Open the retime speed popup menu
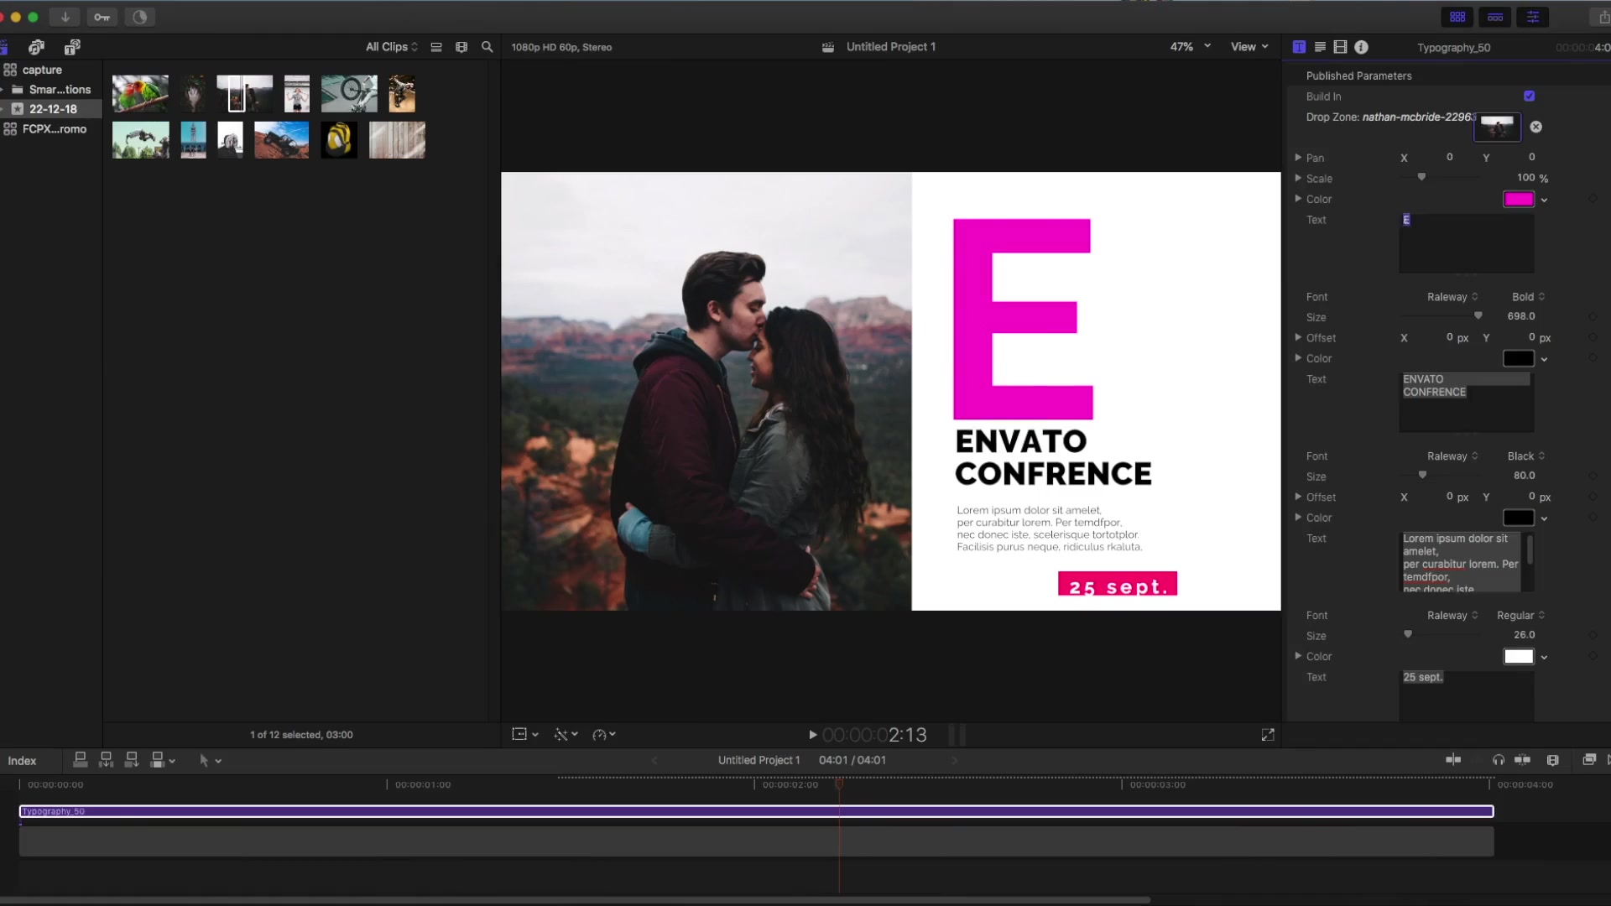Image resolution: width=1611 pixels, height=906 pixels. click(604, 734)
